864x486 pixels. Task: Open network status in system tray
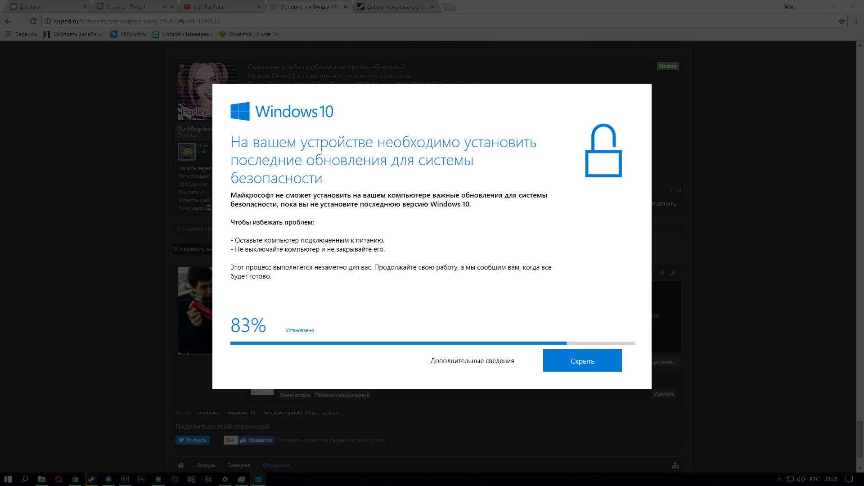(x=790, y=479)
